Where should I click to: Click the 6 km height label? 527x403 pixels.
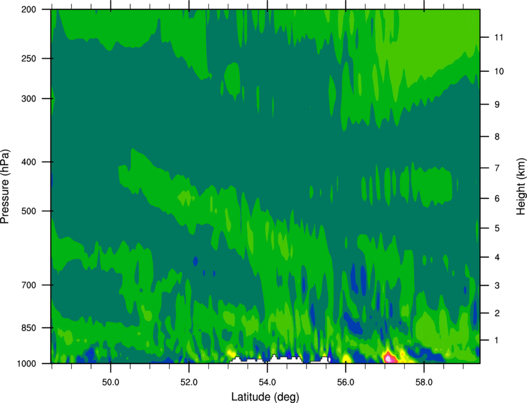pos(497,198)
